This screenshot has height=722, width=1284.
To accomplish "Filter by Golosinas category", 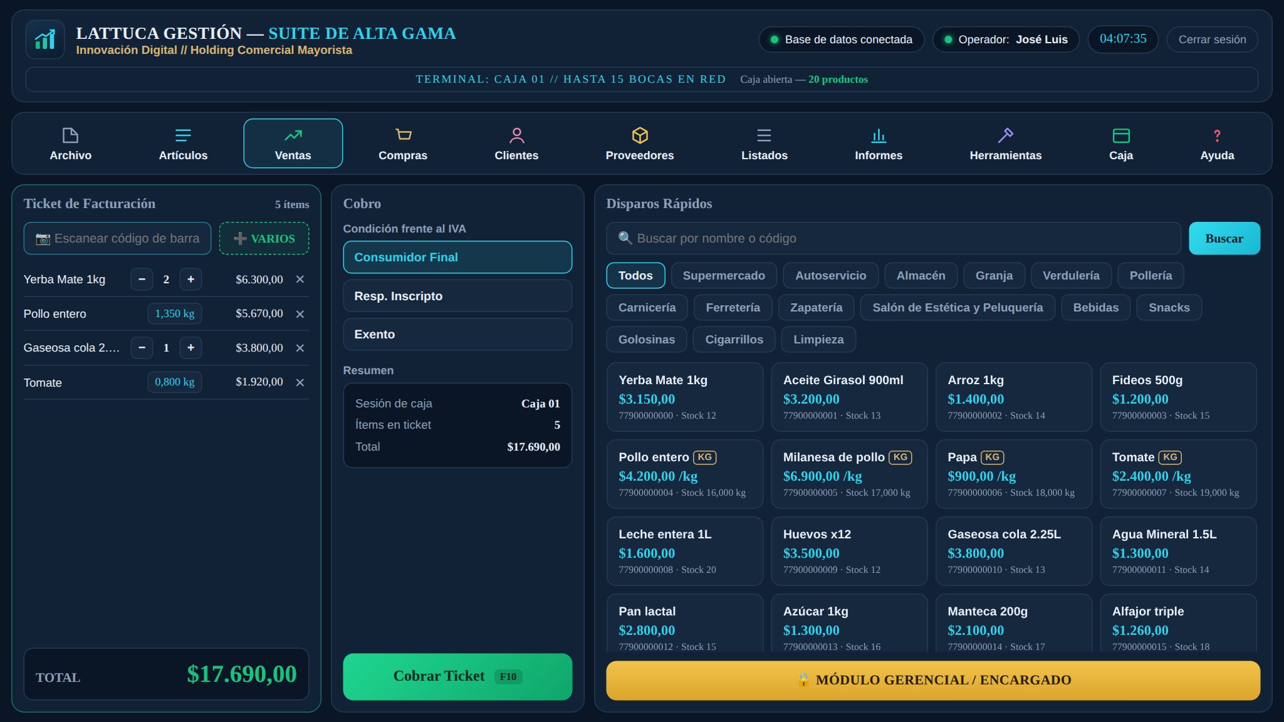I will [x=647, y=340].
